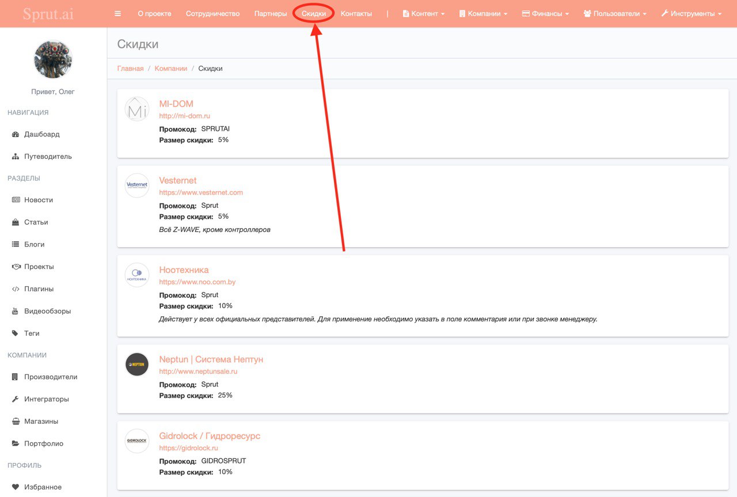The height and width of the screenshot is (497, 737).
Task: Open the О проекте menu item
Action: [154, 13]
